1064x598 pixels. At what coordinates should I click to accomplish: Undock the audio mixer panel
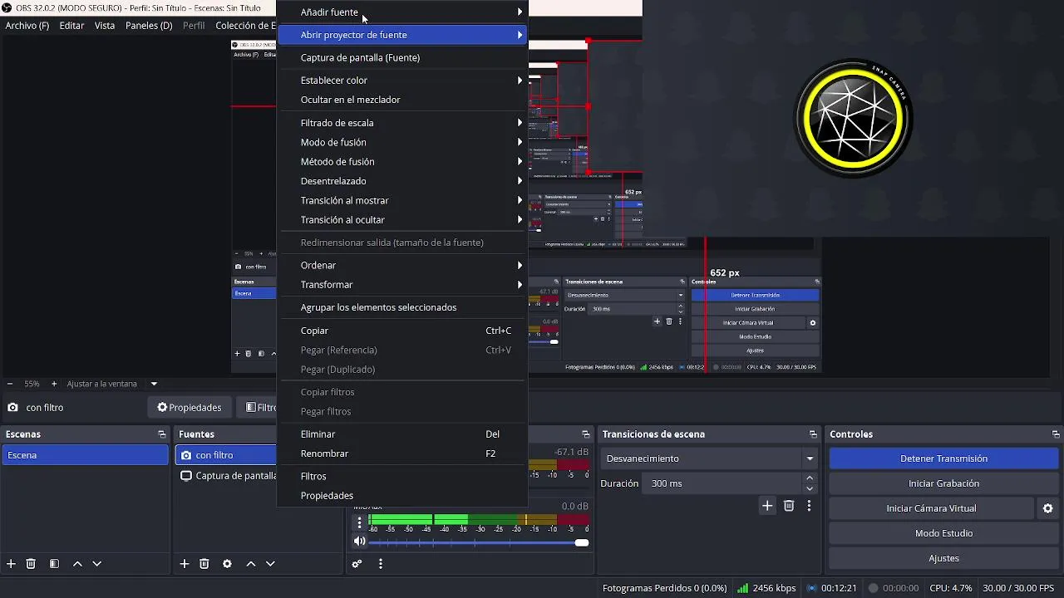pos(586,434)
